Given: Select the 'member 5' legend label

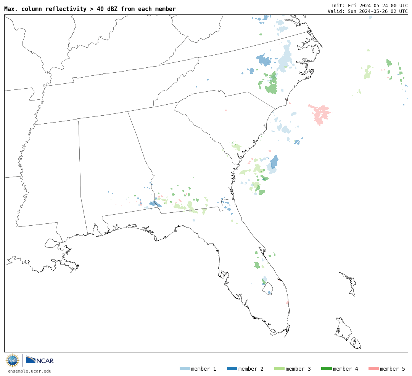Looking at the screenshot, I should pyautogui.click(x=393, y=369).
